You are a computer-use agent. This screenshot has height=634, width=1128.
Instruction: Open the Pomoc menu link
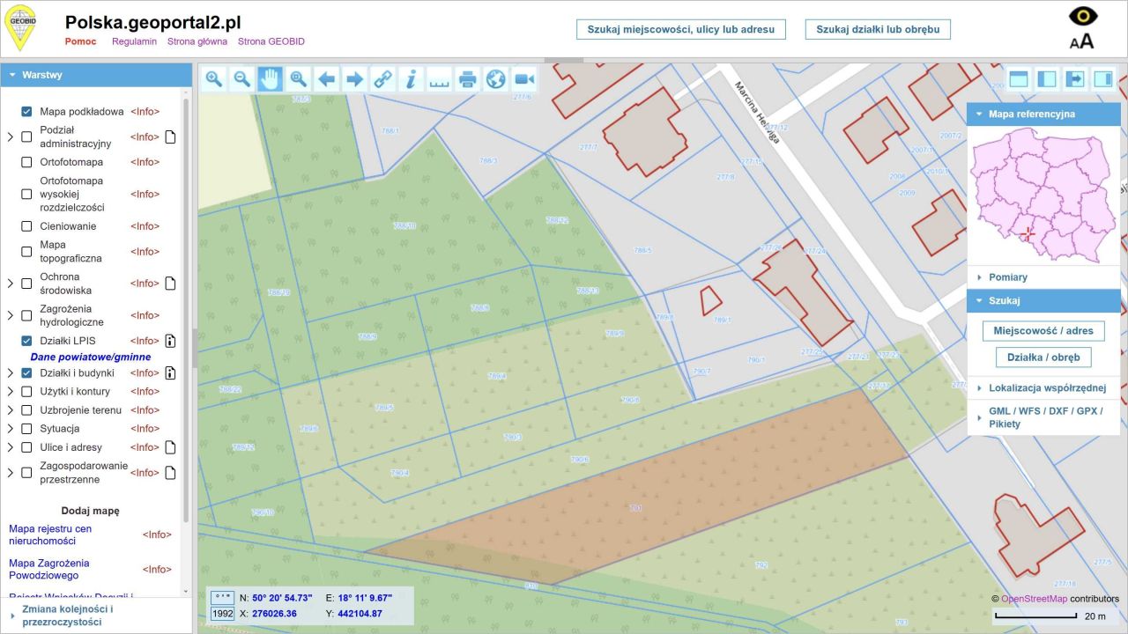[81, 41]
